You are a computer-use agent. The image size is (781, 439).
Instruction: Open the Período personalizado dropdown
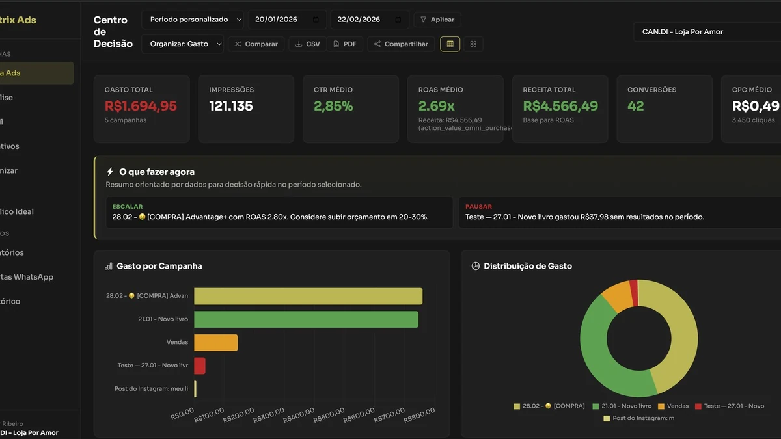193,20
